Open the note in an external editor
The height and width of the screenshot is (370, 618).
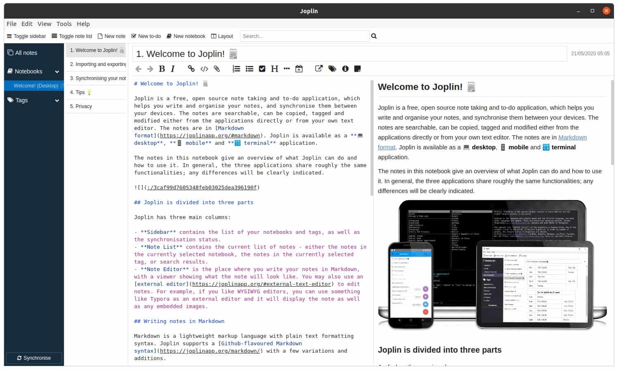click(x=319, y=68)
